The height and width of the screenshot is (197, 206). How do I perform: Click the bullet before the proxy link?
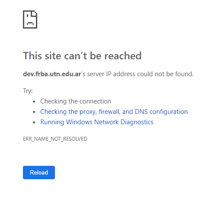34,112
